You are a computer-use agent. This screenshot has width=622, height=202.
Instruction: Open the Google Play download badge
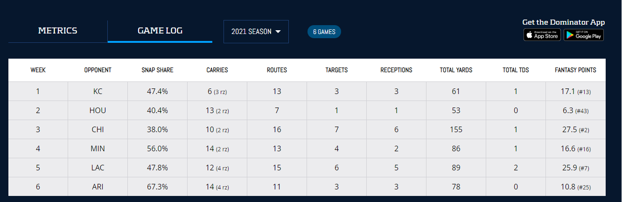coord(583,35)
